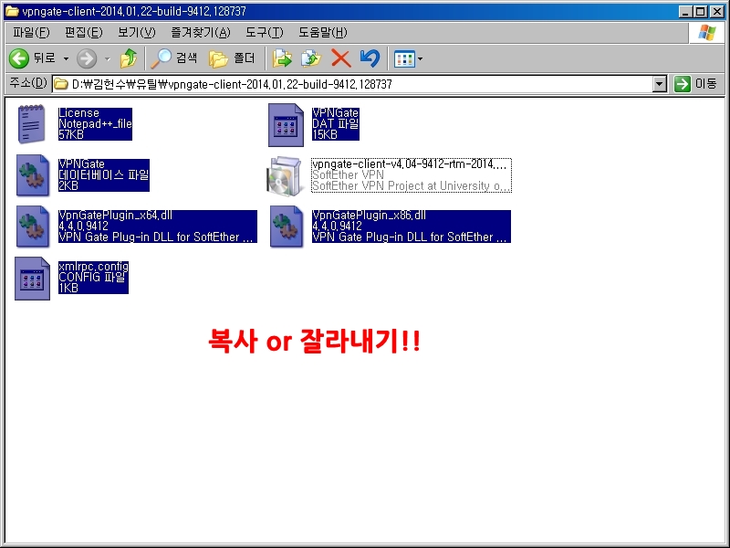Expand the address bar dropdown arrow
Viewport: 730px width, 548px height.
(x=659, y=84)
